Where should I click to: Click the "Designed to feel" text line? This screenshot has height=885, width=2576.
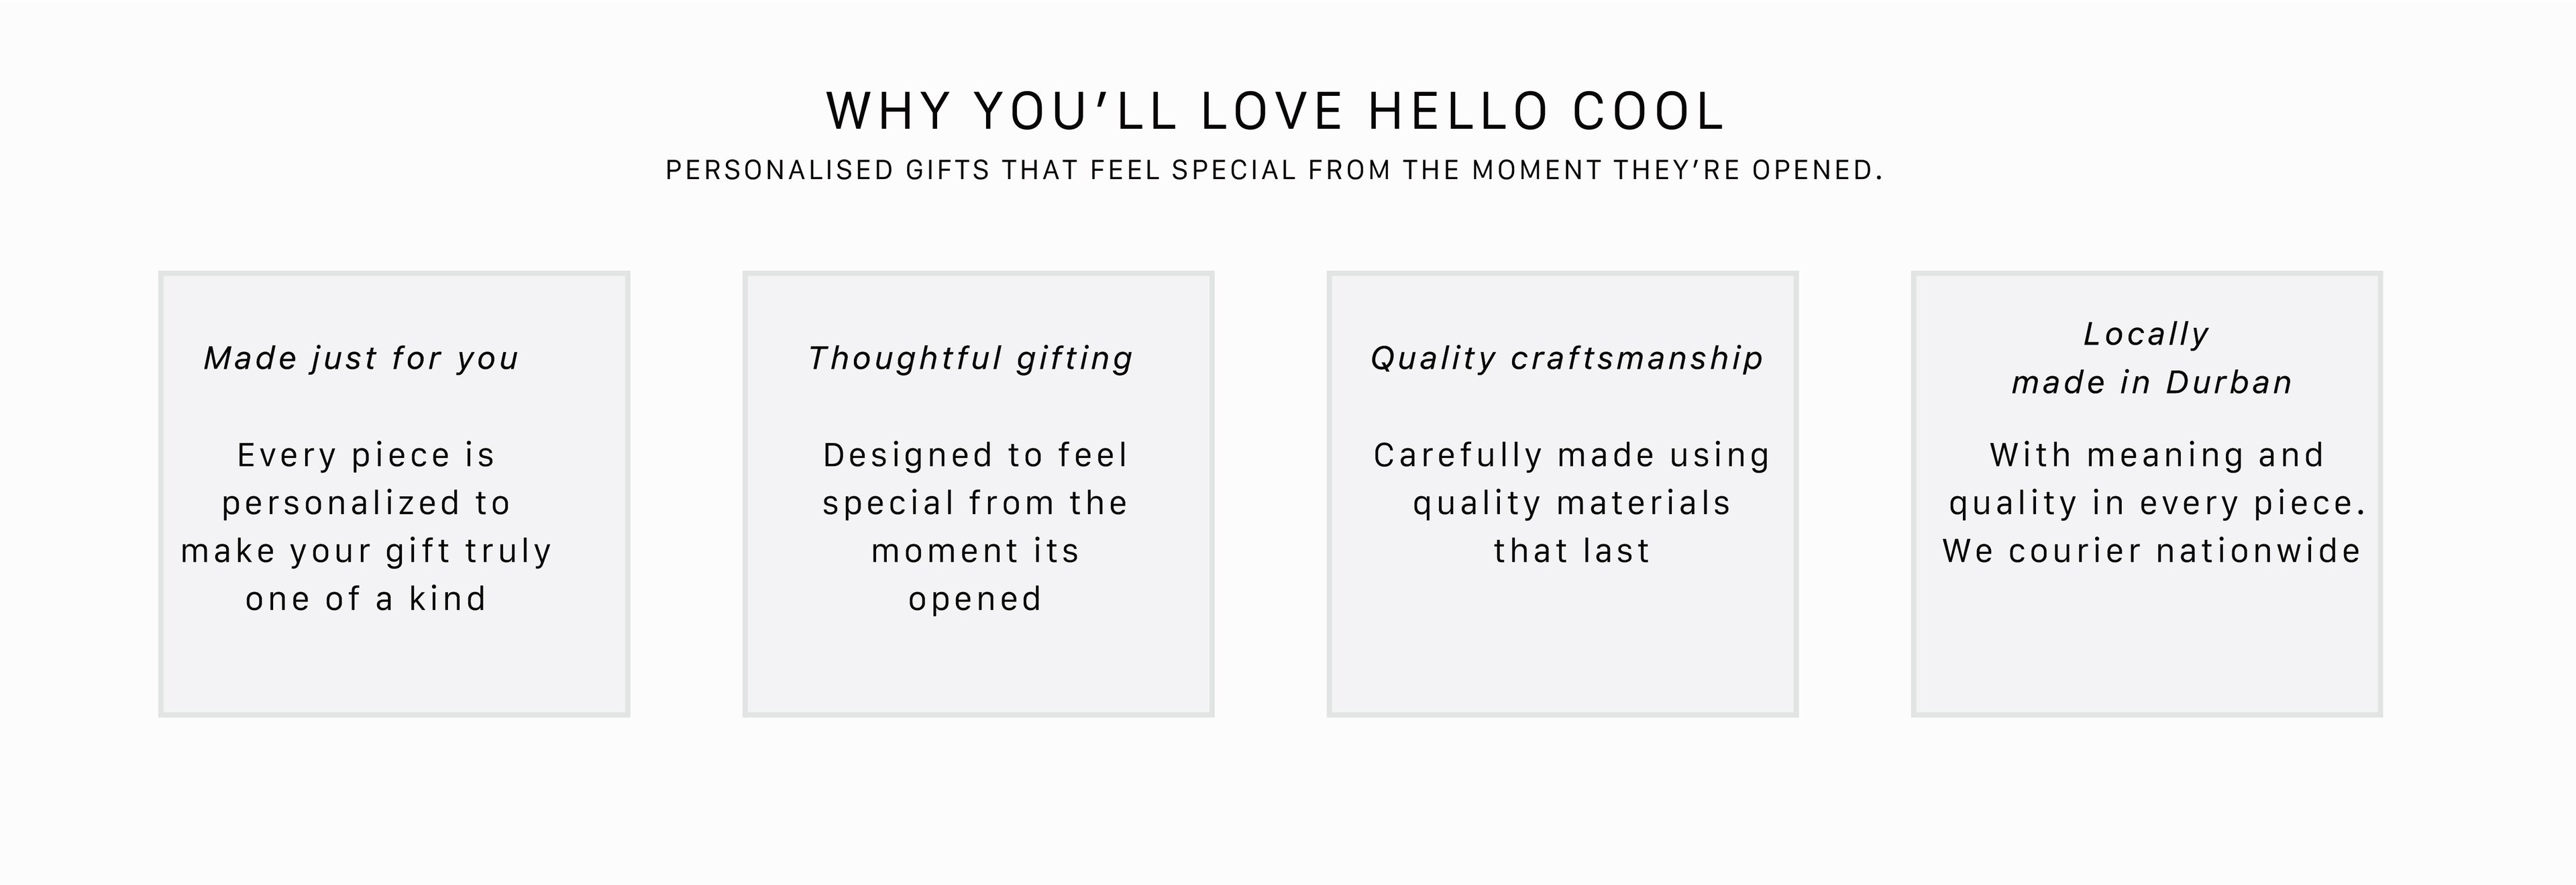coord(975,455)
